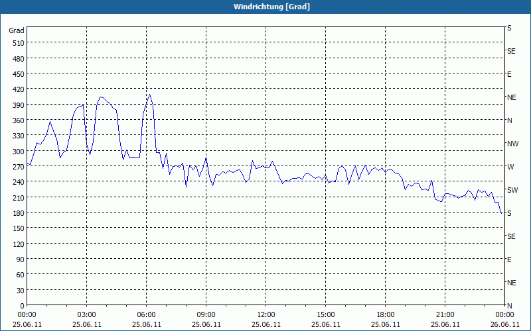The height and width of the screenshot is (331, 531).
Task: Click the 00:00 label above 26.06.11
Action: pos(504,315)
